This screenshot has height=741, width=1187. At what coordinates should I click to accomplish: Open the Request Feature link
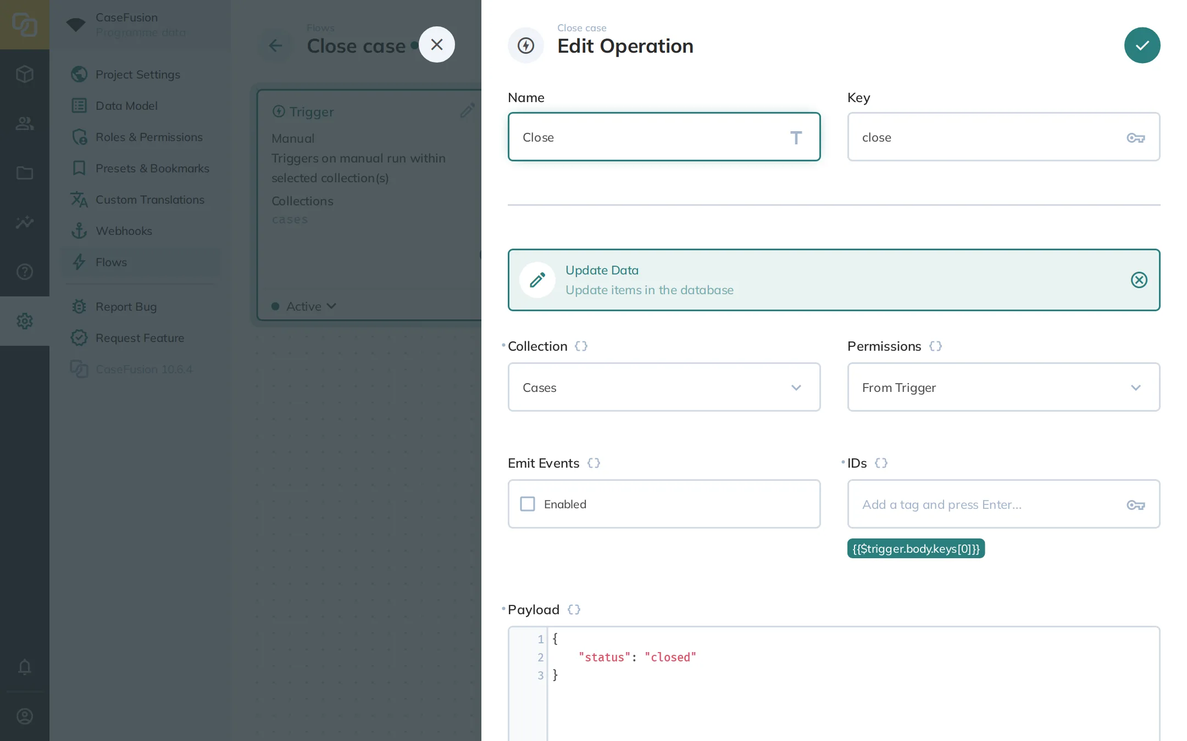click(140, 338)
